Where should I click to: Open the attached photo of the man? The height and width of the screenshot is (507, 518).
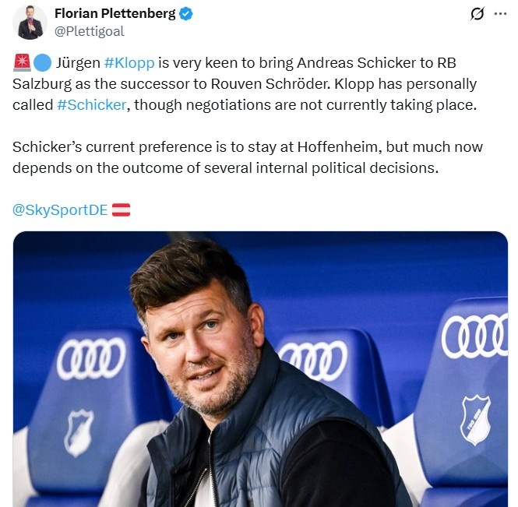(x=260, y=369)
